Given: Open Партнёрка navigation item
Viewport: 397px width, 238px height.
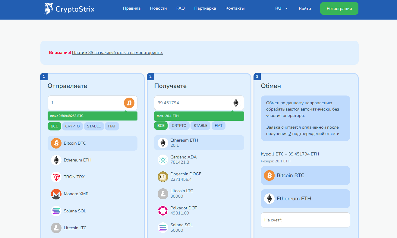Looking at the screenshot, I should pyautogui.click(x=205, y=8).
